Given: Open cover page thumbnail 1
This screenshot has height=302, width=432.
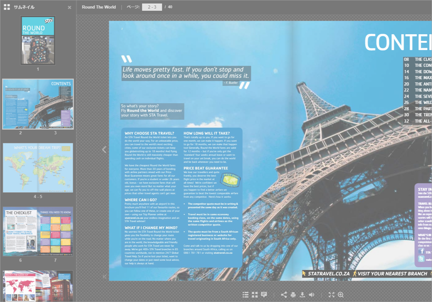Looking at the screenshot, I should click(38, 40).
